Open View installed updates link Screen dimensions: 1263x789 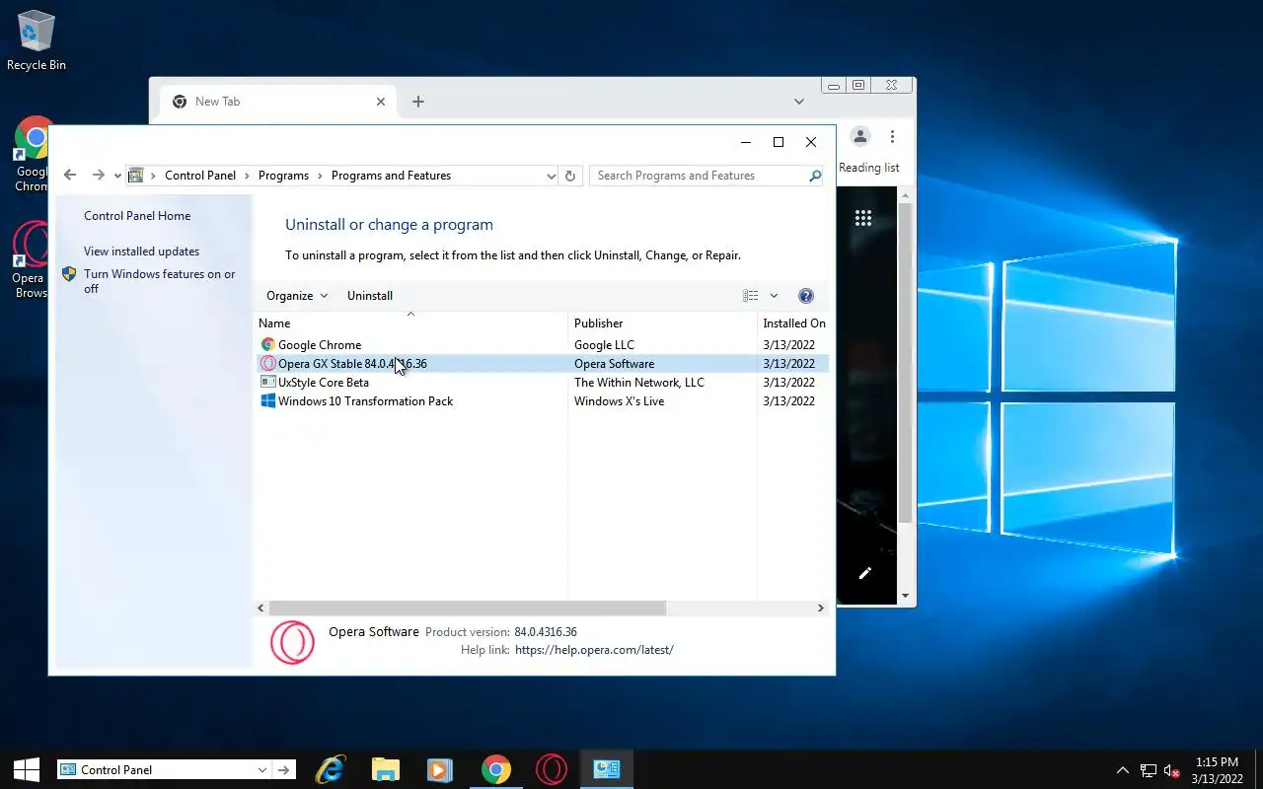click(141, 251)
